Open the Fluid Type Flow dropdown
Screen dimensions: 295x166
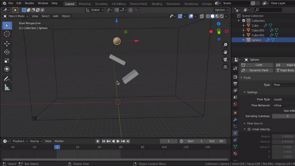(x=284, y=85)
